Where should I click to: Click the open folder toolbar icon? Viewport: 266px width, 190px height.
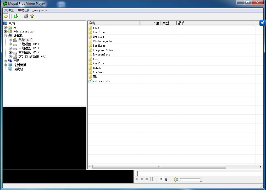[6, 16]
